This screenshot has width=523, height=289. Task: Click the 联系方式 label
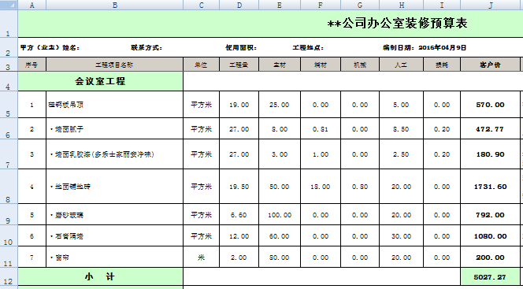pyautogui.click(x=147, y=48)
